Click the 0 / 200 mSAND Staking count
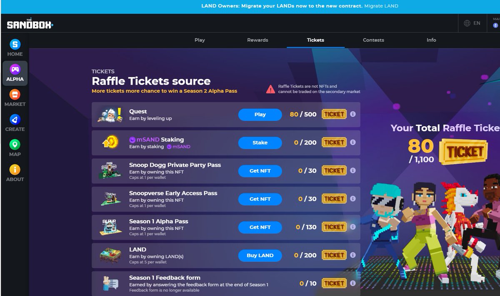Image resolution: width=500 pixels, height=296 pixels. (x=305, y=143)
